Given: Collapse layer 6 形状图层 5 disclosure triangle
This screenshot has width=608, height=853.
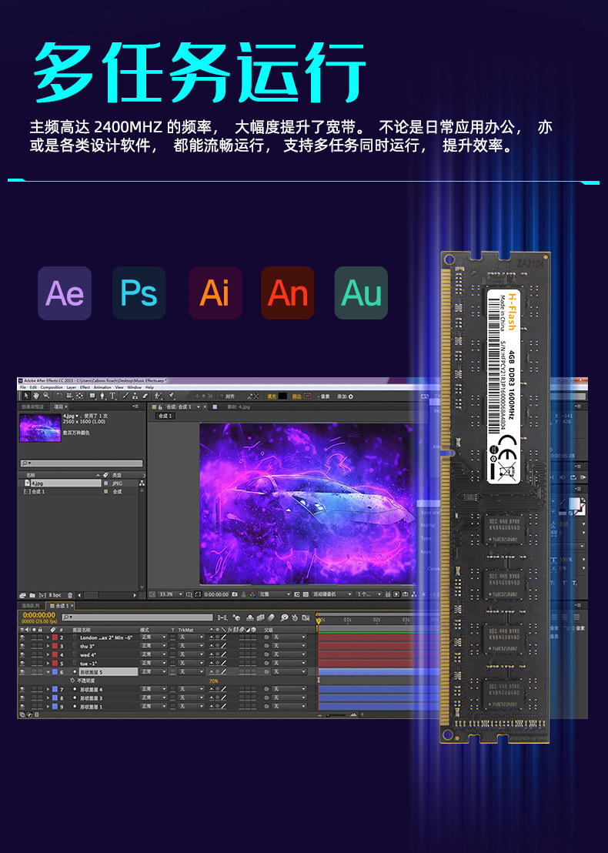Looking at the screenshot, I should coord(48,672).
